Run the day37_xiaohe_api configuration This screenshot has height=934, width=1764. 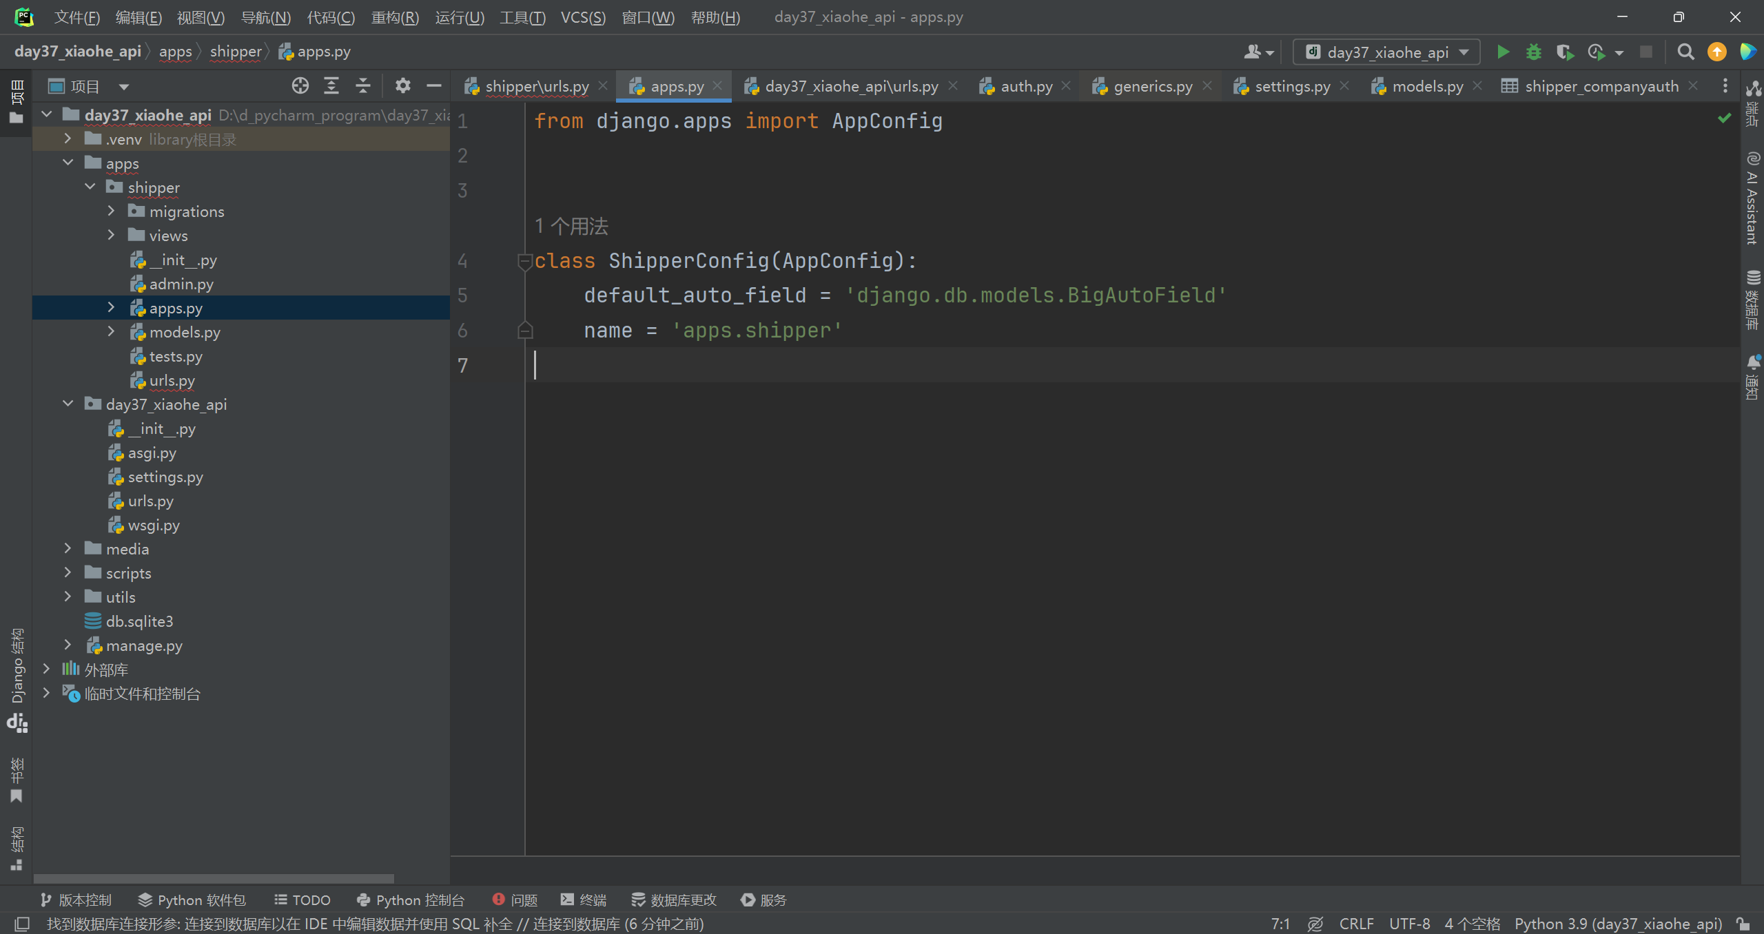(1503, 52)
